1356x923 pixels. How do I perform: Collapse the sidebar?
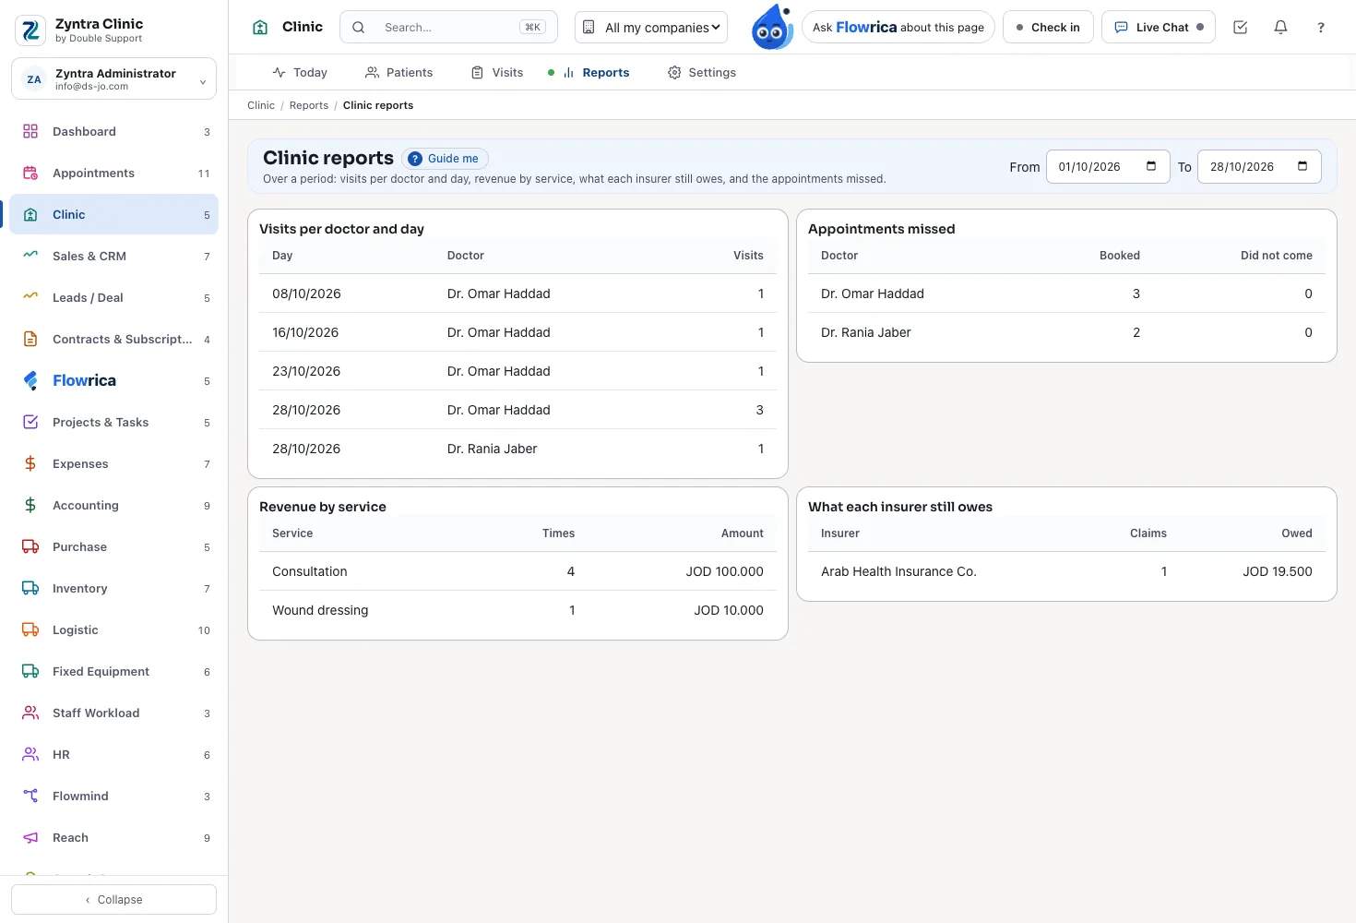(113, 900)
